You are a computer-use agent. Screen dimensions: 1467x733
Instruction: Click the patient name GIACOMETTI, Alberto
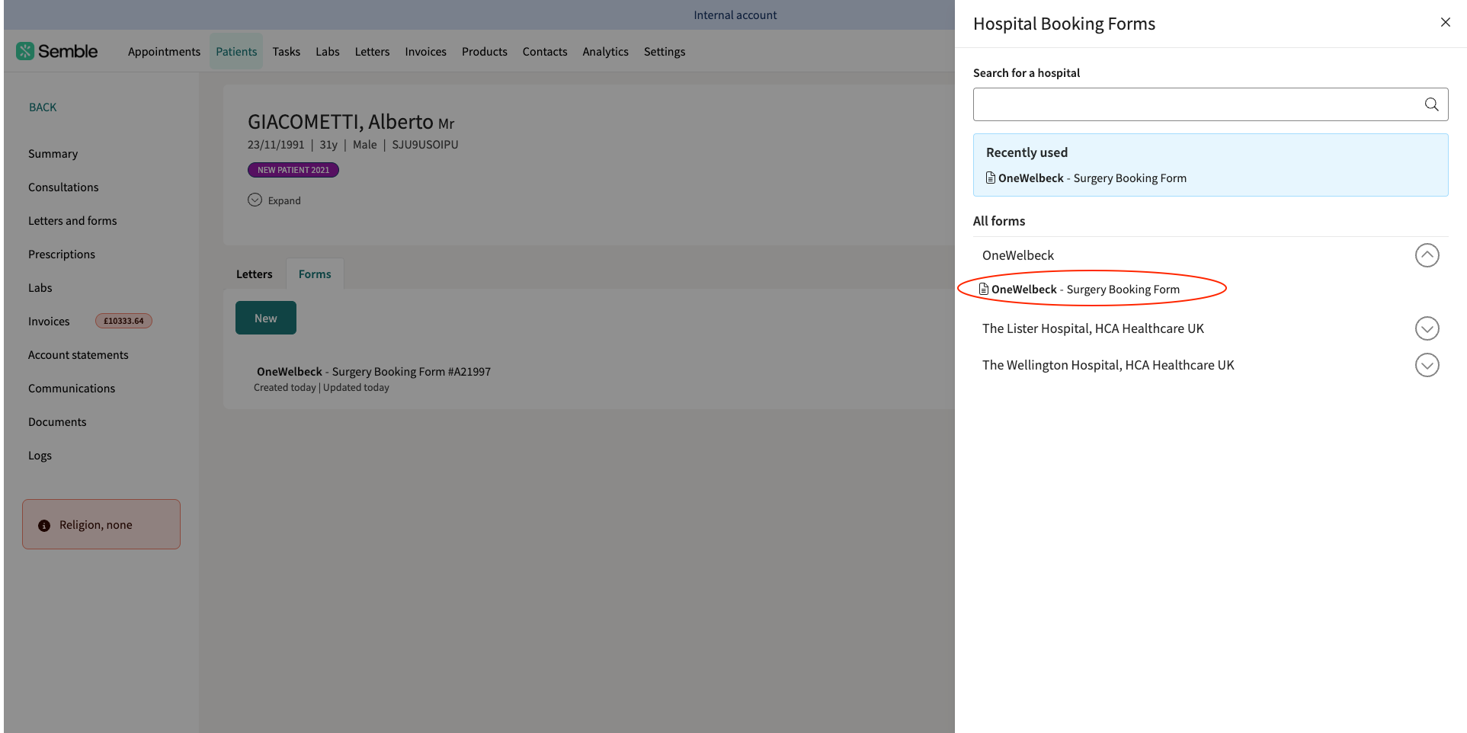tap(341, 122)
